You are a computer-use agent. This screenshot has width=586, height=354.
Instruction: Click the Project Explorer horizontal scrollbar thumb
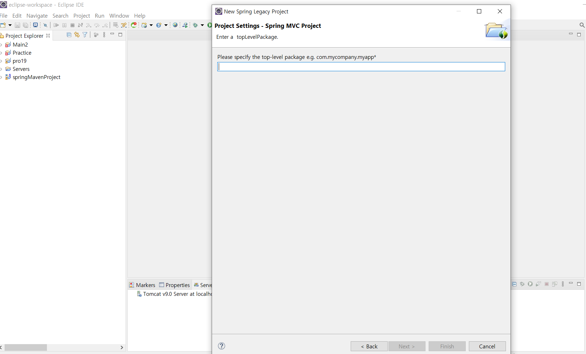pos(25,347)
